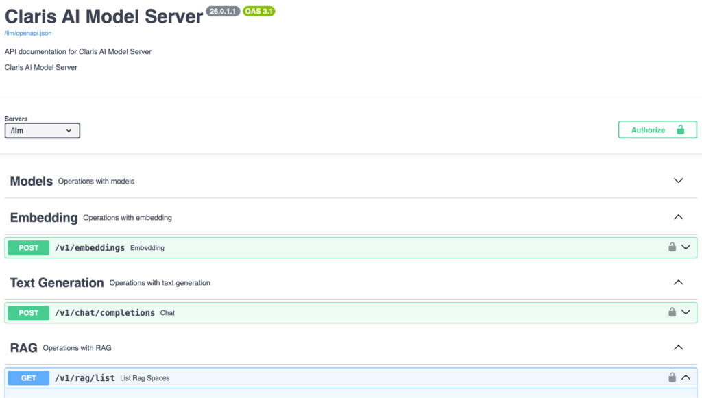Click the 'List Rag Spaces' summary text

pos(145,378)
